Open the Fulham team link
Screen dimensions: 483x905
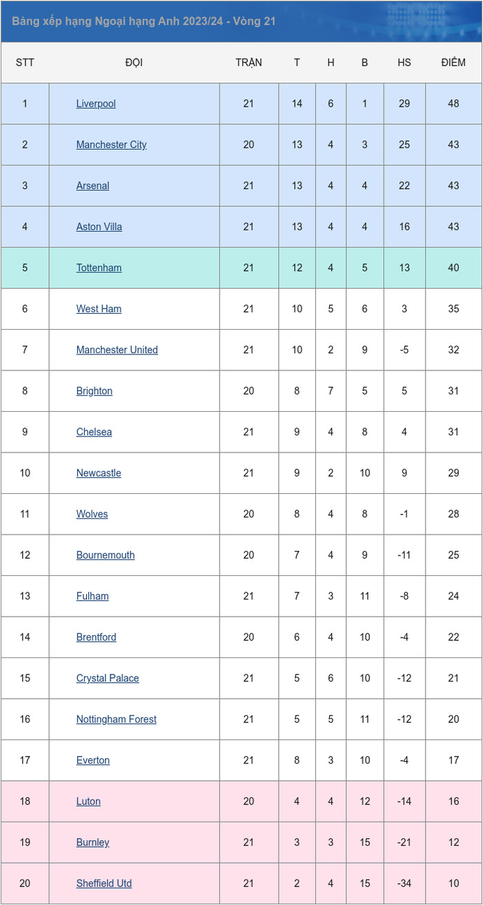tap(92, 596)
